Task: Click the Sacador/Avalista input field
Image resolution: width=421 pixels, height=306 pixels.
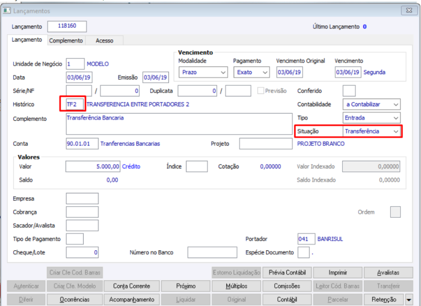Action: click(x=82, y=226)
